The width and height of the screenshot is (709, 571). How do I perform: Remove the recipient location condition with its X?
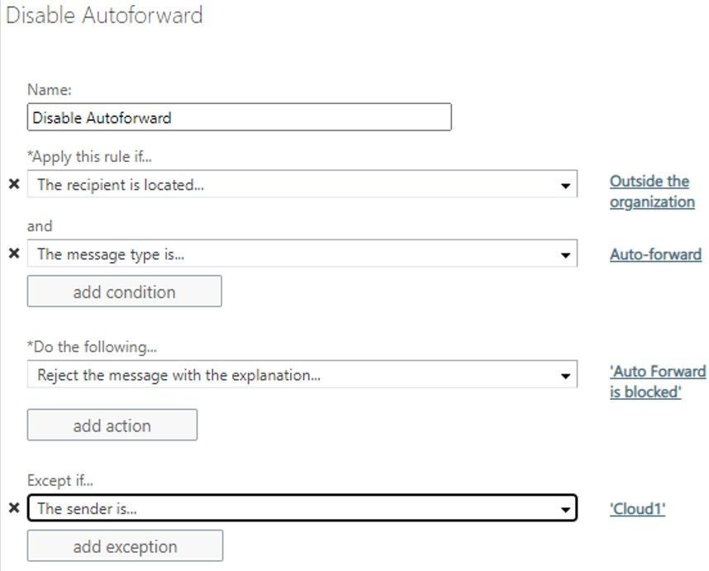[13, 184]
